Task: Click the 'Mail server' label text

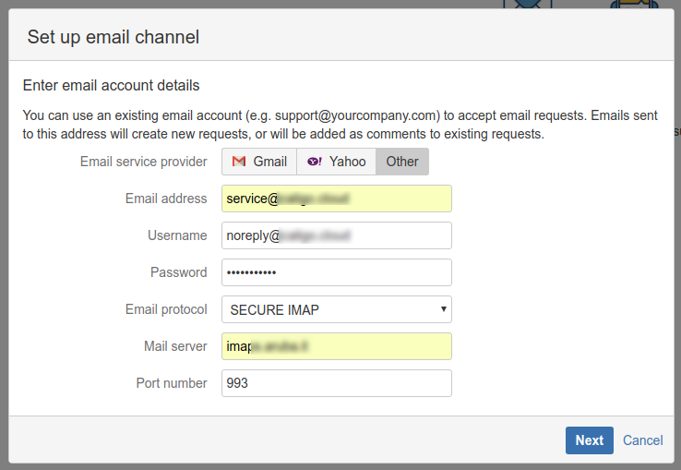Action: point(175,346)
